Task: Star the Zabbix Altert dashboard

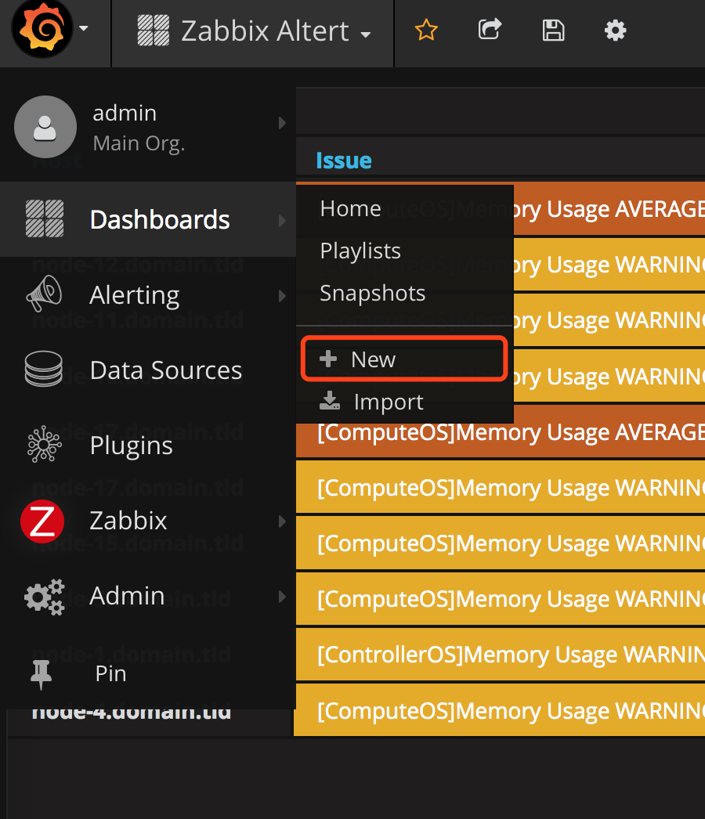Action: 426,31
